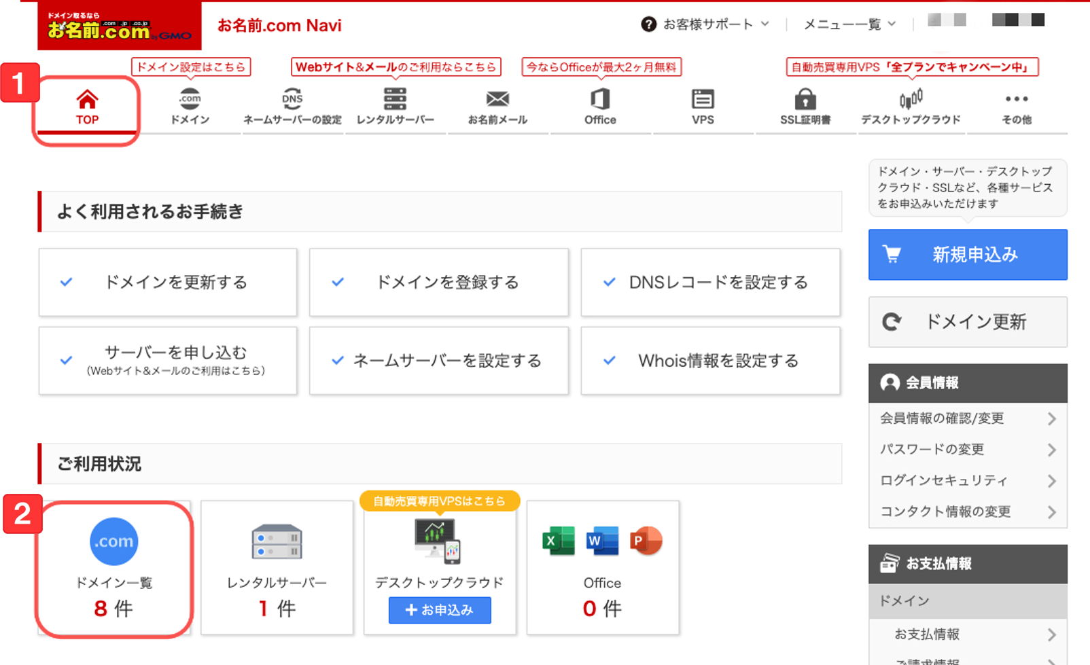The width and height of the screenshot is (1090, 665).
Task: Go to SSL証明書 tab
Action: pyautogui.click(x=805, y=107)
